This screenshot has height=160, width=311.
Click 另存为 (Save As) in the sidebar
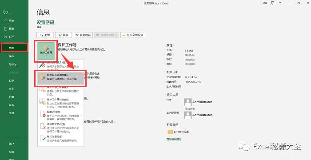12,64
